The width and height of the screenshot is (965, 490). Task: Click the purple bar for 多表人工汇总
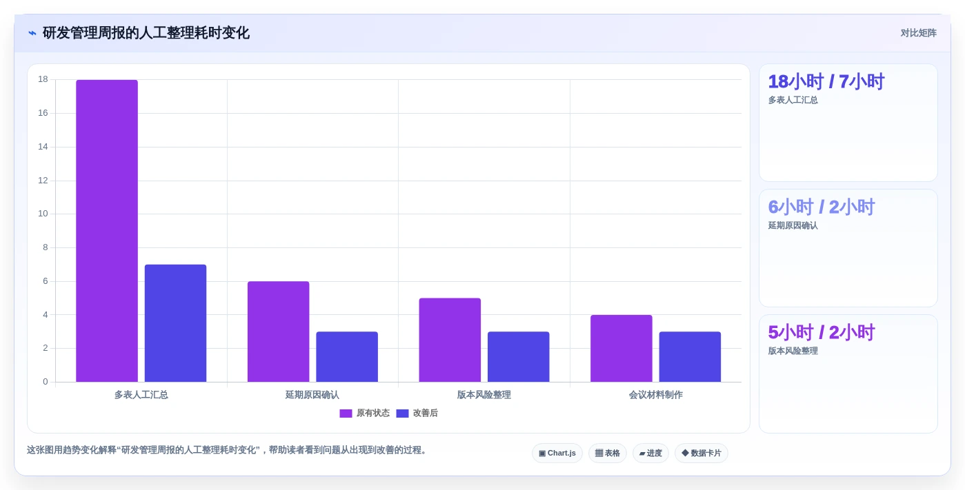tap(107, 231)
